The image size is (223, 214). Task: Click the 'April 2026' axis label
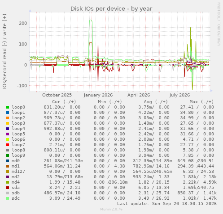coord(139,95)
